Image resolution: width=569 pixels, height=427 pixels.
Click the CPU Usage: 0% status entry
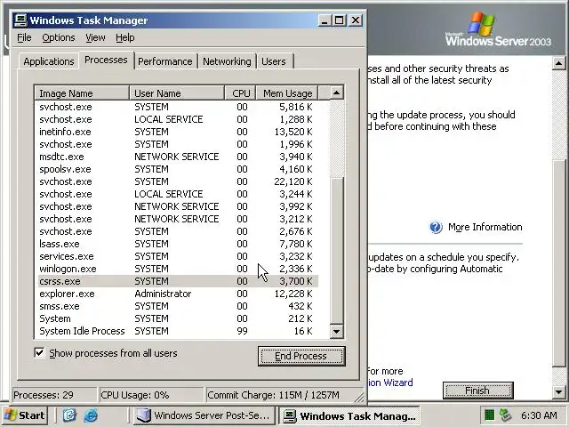(x=151, y=395)
